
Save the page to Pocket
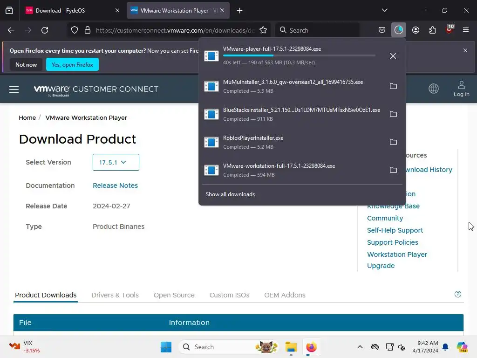(x=382, y=30)
